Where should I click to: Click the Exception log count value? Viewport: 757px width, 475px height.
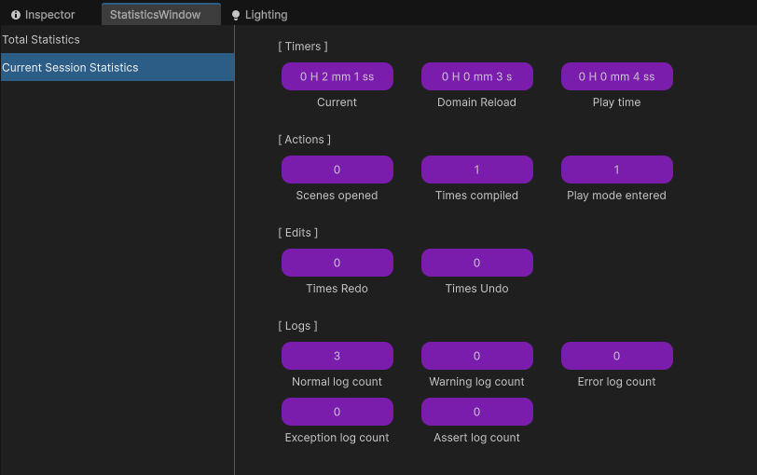pyautogui.click(x=337, y=412)
